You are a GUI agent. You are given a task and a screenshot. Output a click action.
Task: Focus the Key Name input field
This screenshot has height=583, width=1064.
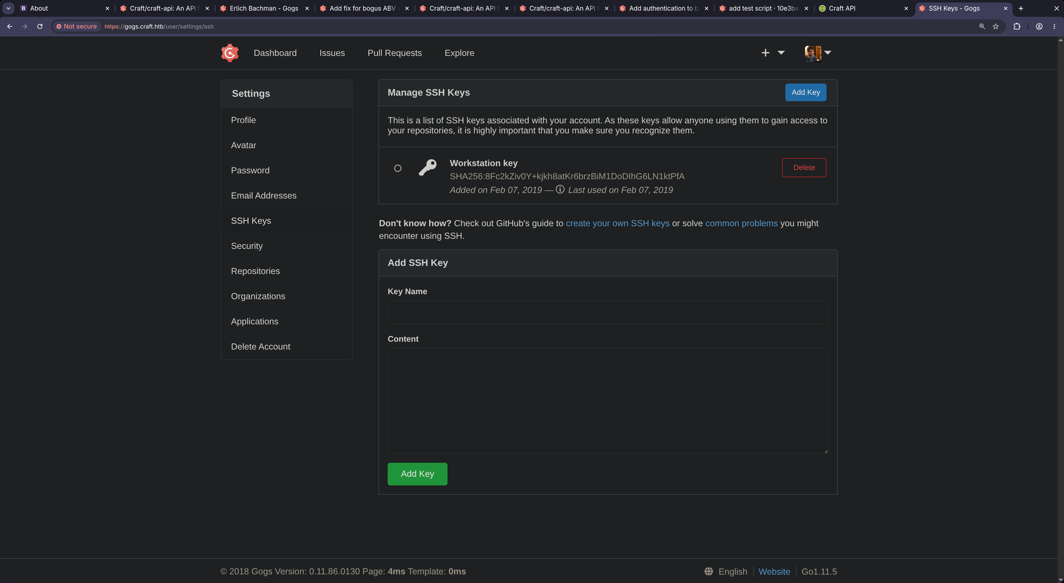(x=608, y=312)
